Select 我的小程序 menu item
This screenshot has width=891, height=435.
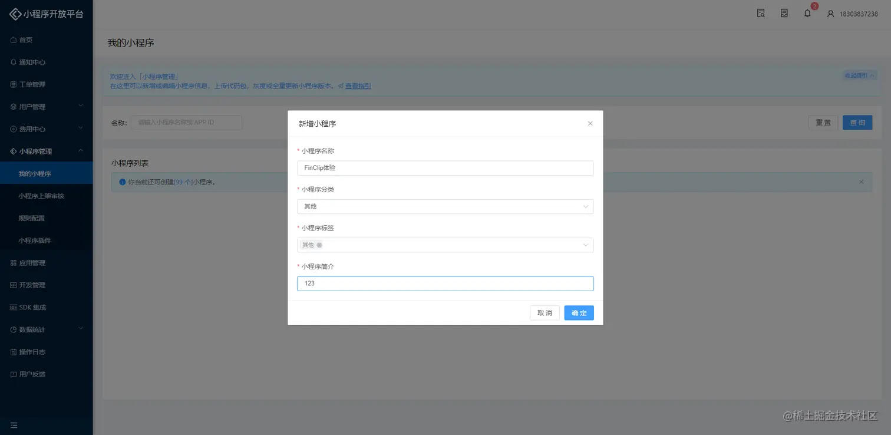click(47, 174)
